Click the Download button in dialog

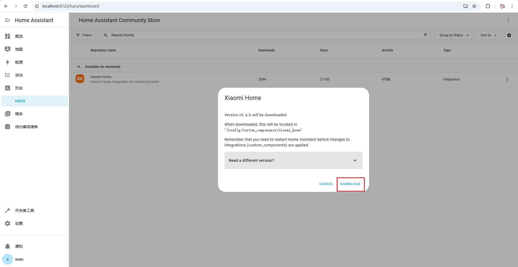point(350,184)
